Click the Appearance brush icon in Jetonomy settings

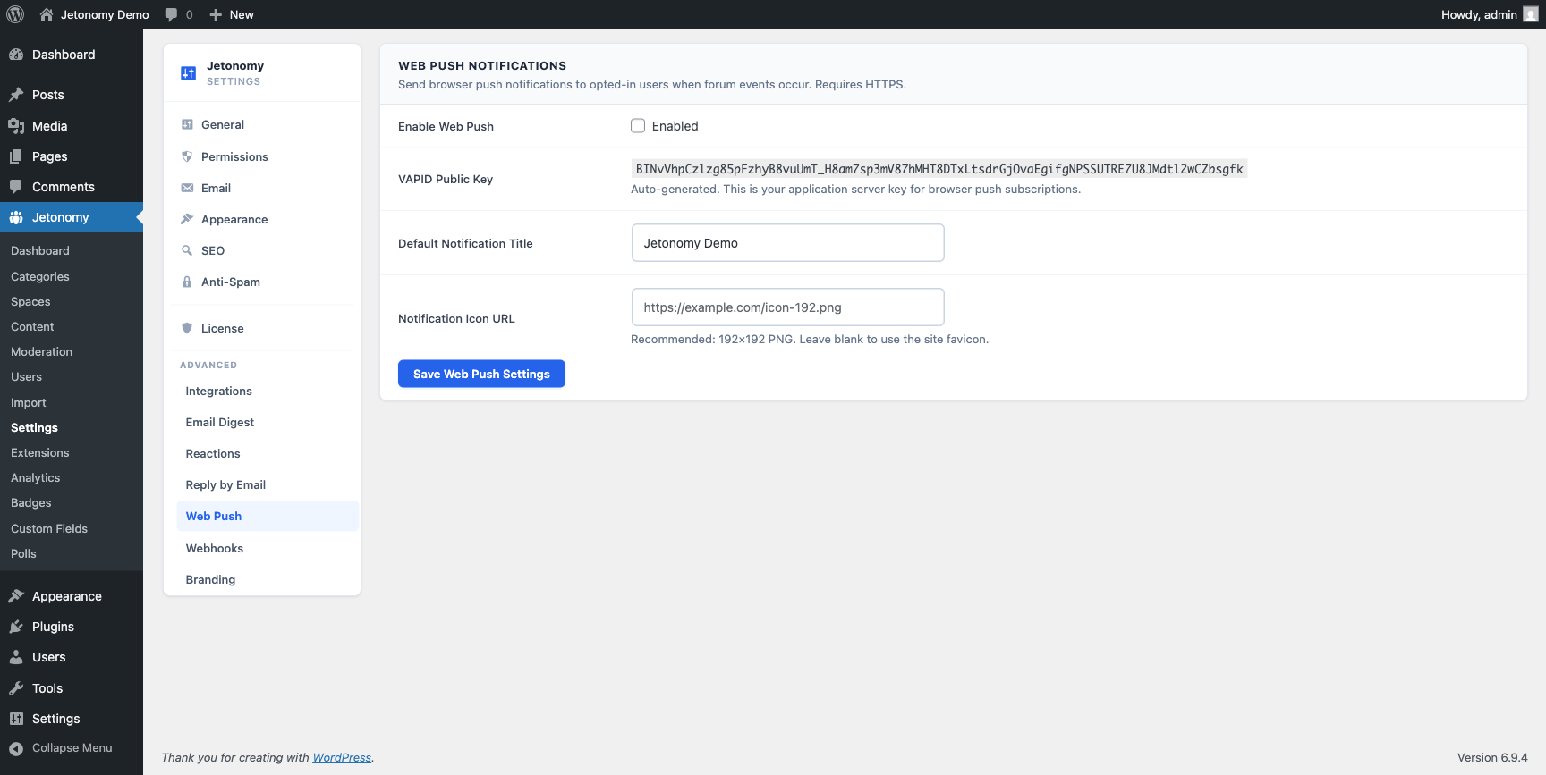[187, 219]
